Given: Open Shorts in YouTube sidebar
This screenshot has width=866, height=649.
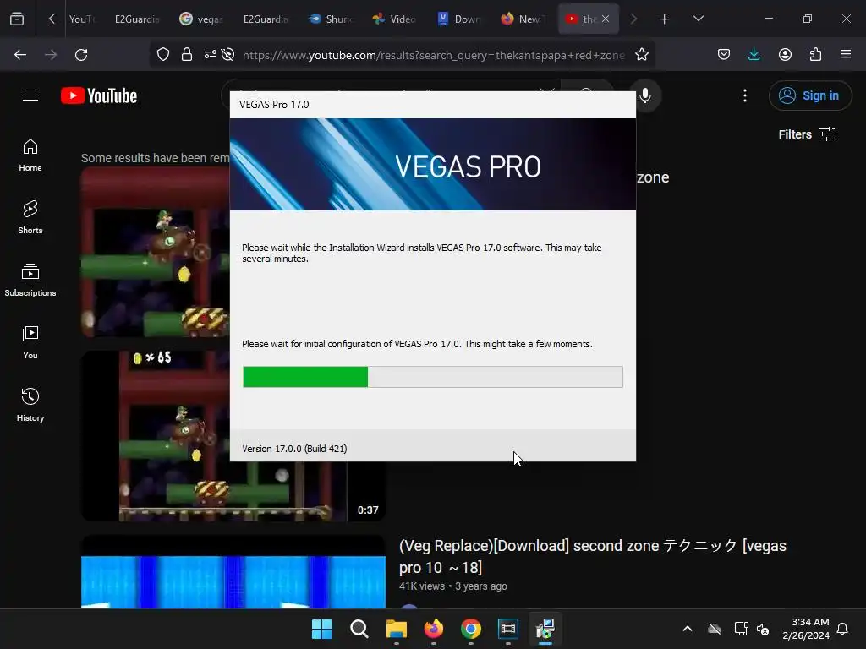Looking at the screenshot, I should pos(30,217).
